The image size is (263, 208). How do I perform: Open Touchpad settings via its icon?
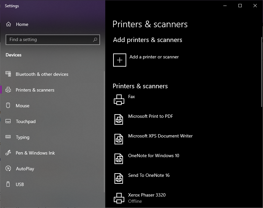pos(8,121)
